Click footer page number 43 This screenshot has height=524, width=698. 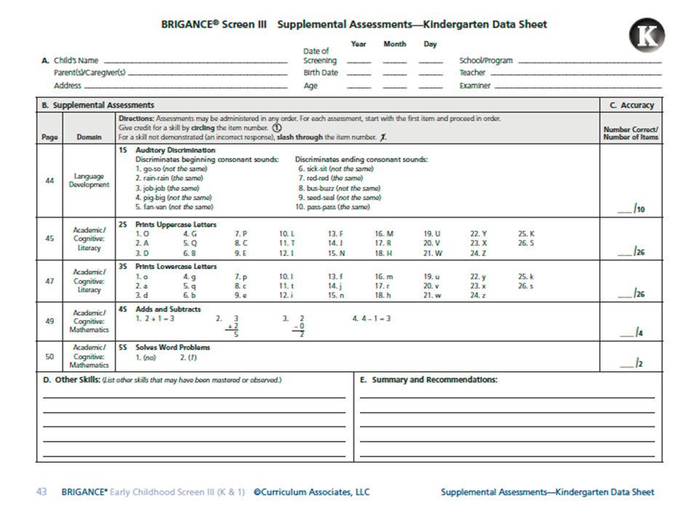click(41, 492)
